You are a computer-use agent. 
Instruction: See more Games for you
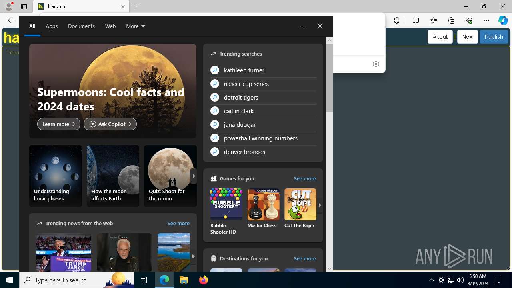(304, 178)
